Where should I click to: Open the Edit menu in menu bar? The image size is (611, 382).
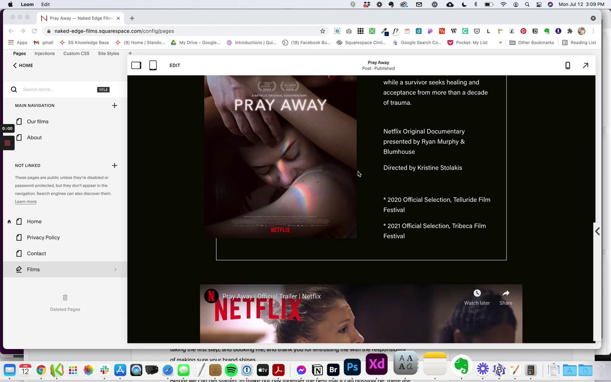click(45, 4)
